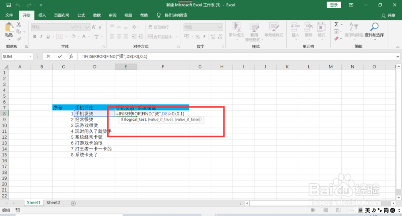Switch to Sheet2 tab
This screenshot has width=402, height=216.
pyautogui.click(x=53, y=203)
